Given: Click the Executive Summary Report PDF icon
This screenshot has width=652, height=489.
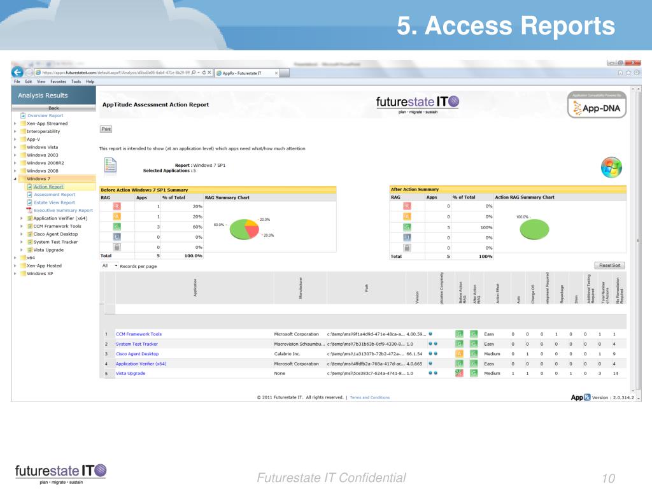Looking at the screenshot, I should 29,210.
